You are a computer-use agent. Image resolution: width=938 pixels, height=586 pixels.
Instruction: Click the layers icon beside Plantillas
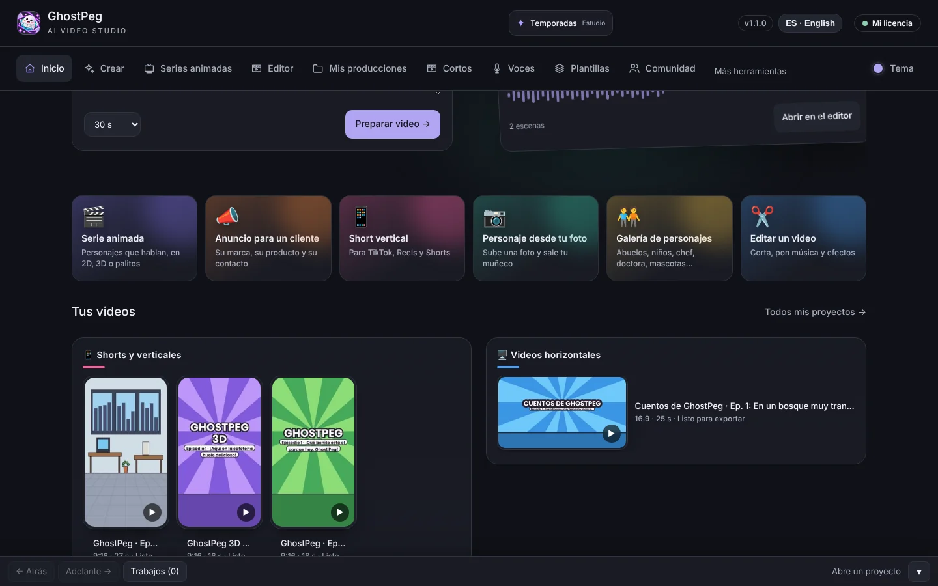[560, 68]
